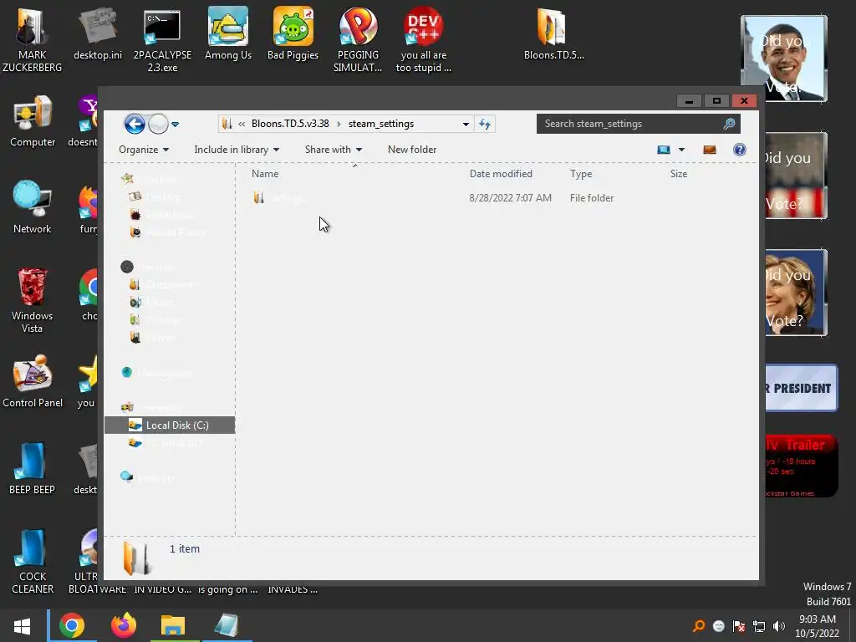The height and width of the screenshot is (642, 856).
Task: Click File Explorer taskbar button
Action: coord(173,625)
